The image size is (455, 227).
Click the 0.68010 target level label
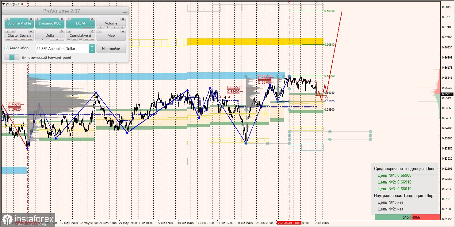click(x=329, y=11)
